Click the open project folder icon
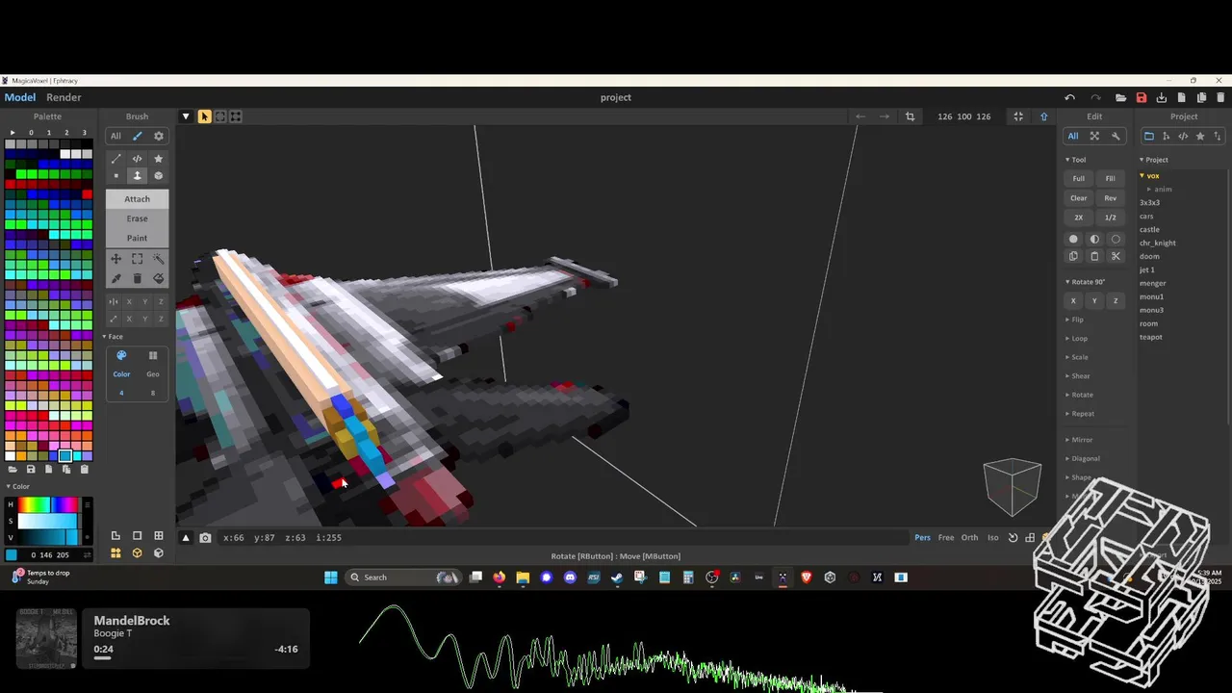The height and width of the screenshot is (693, 1232). point(1121,97)
